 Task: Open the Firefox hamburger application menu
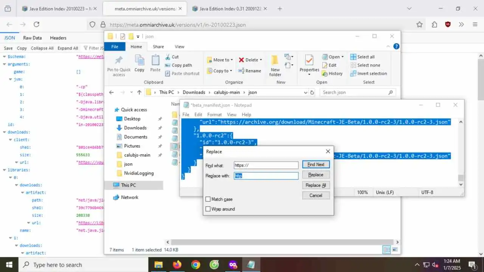click(475, 25)
